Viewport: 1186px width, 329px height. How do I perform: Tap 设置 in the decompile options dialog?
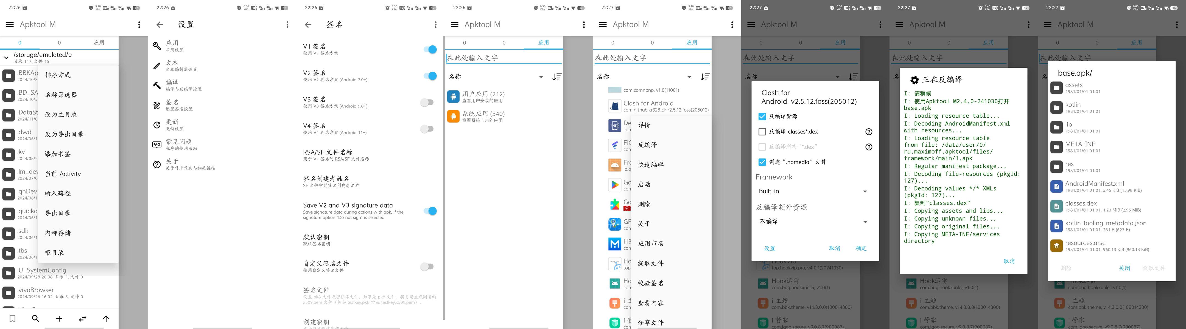pyautogui.click(x=769, y=248)
